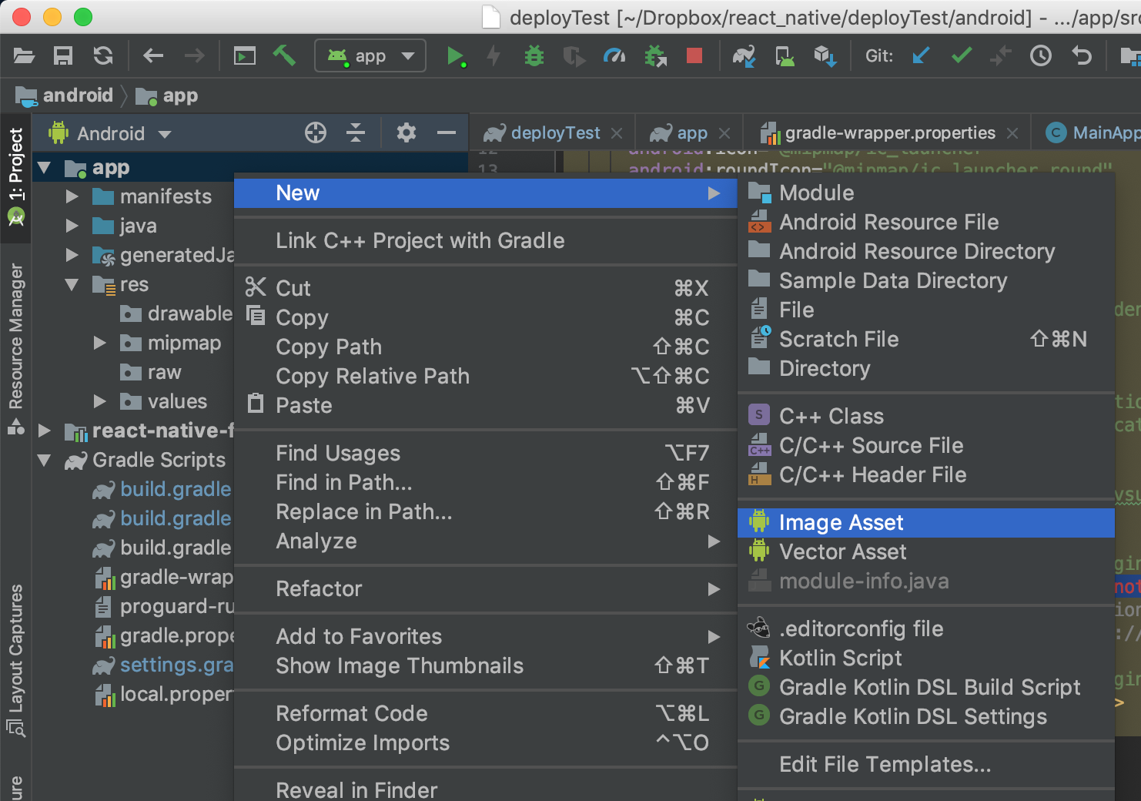Screen dimensions: 1141x801
Task: Hide the Project panel with minus icon
Action: click(x=447, y=132)
